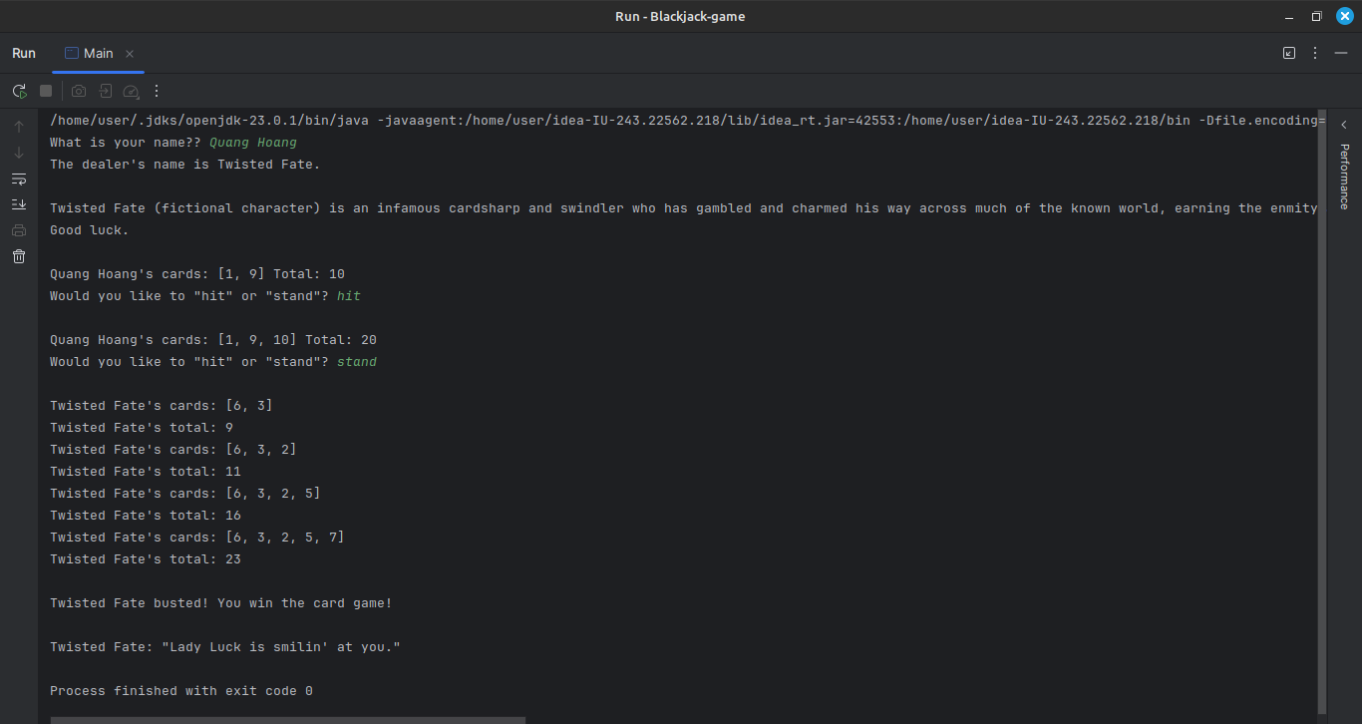This screenshot has height=724, width=1362.
Task: Click the first "hit" input text
Action: click(349, 296)
